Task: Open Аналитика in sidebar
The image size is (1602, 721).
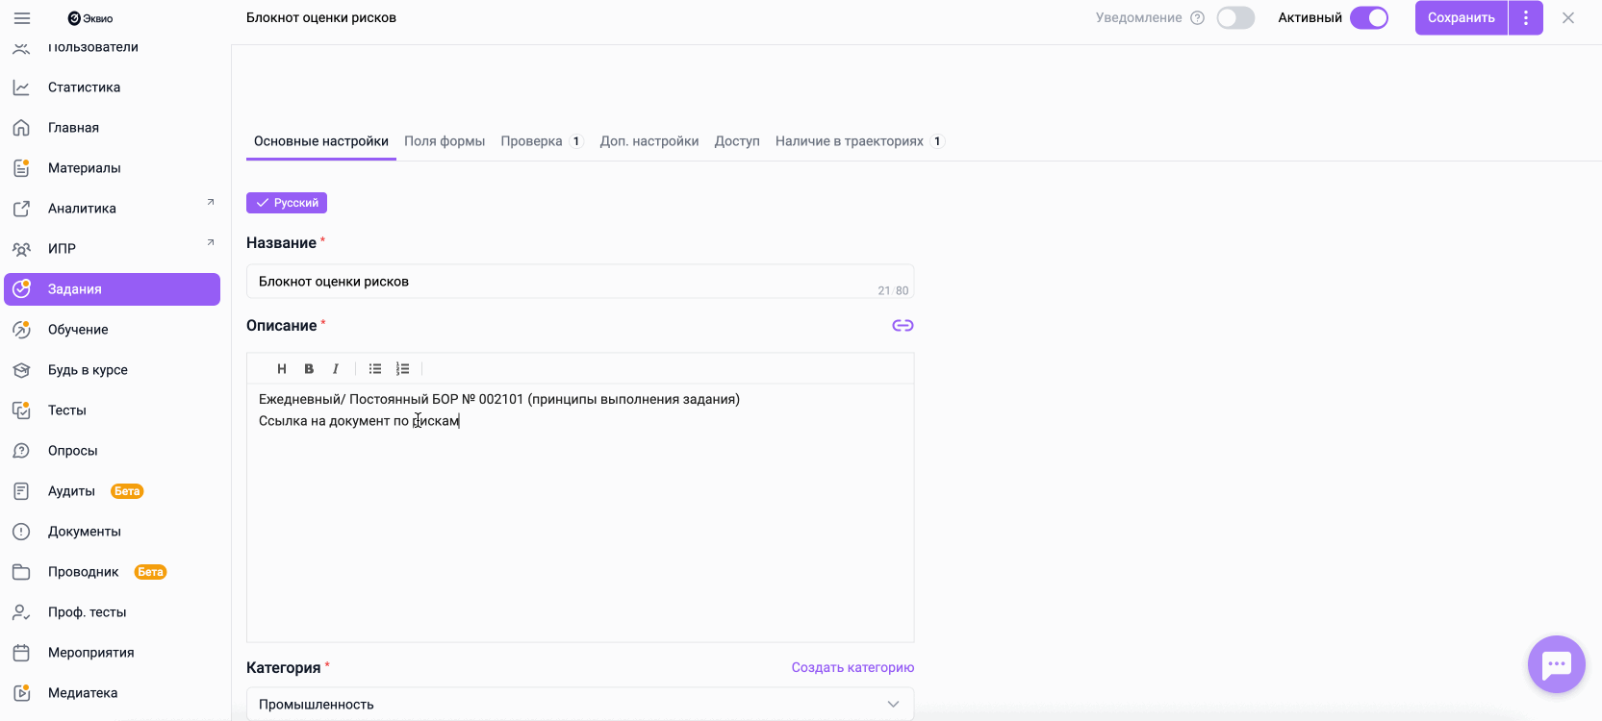Action: click(82, 209)
